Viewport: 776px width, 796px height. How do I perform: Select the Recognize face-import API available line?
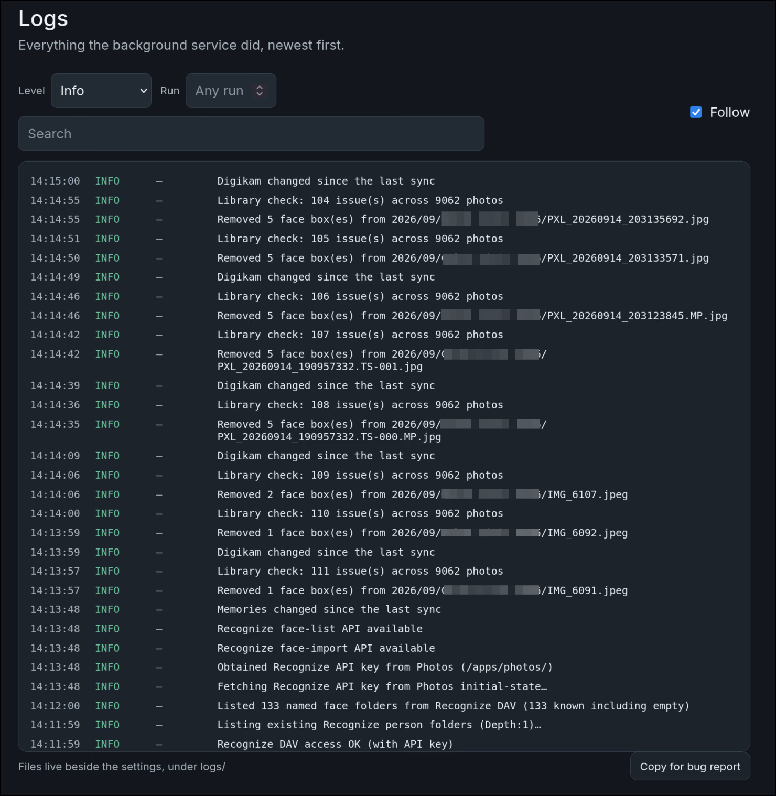coord(384,648)
